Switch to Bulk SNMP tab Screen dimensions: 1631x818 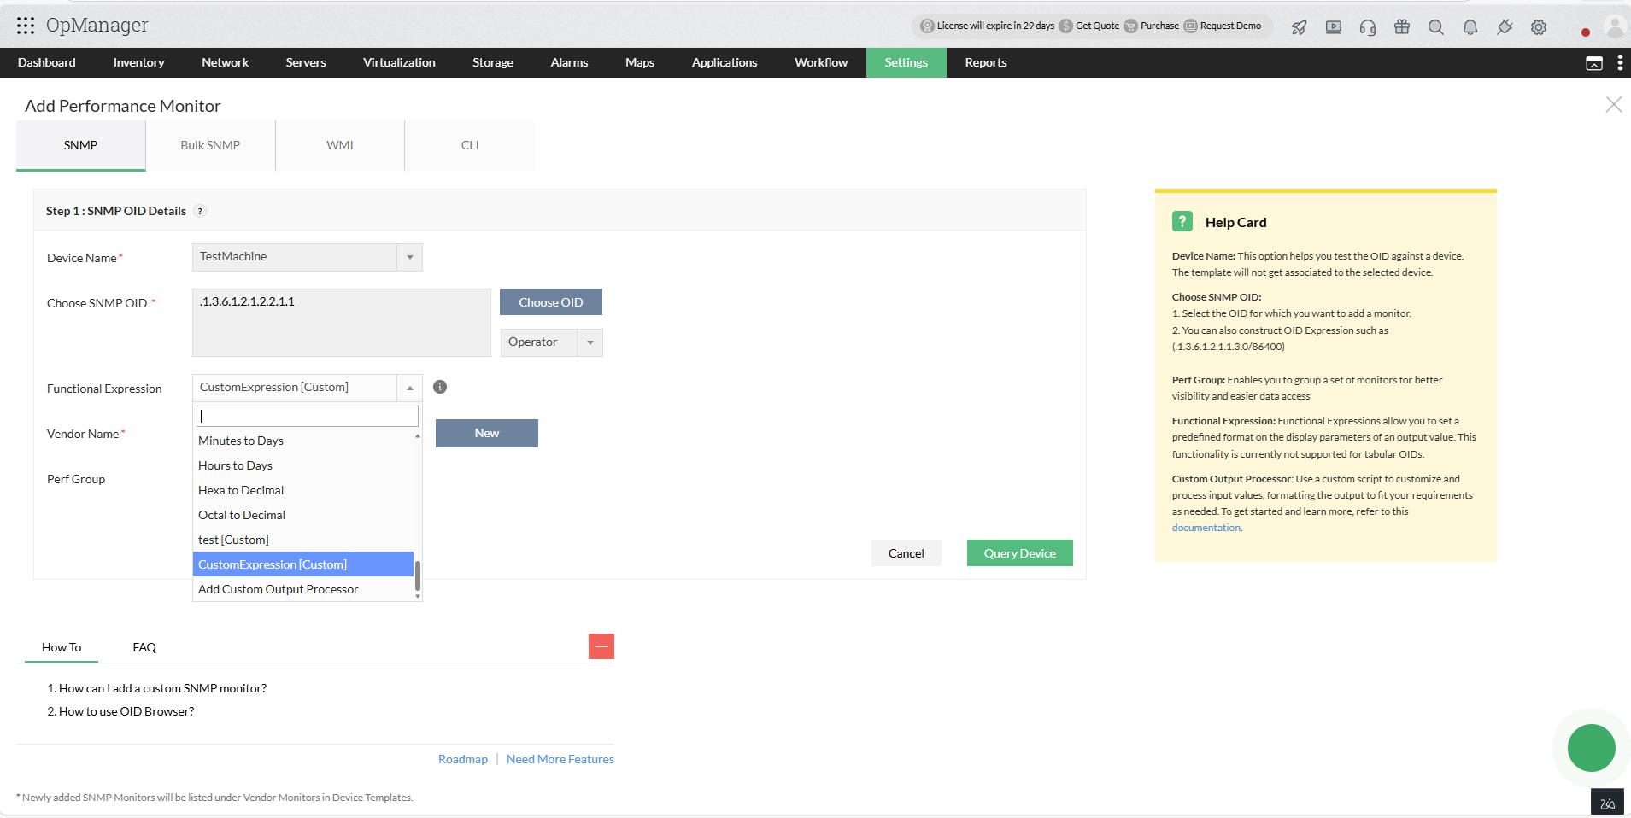[210, 145]
